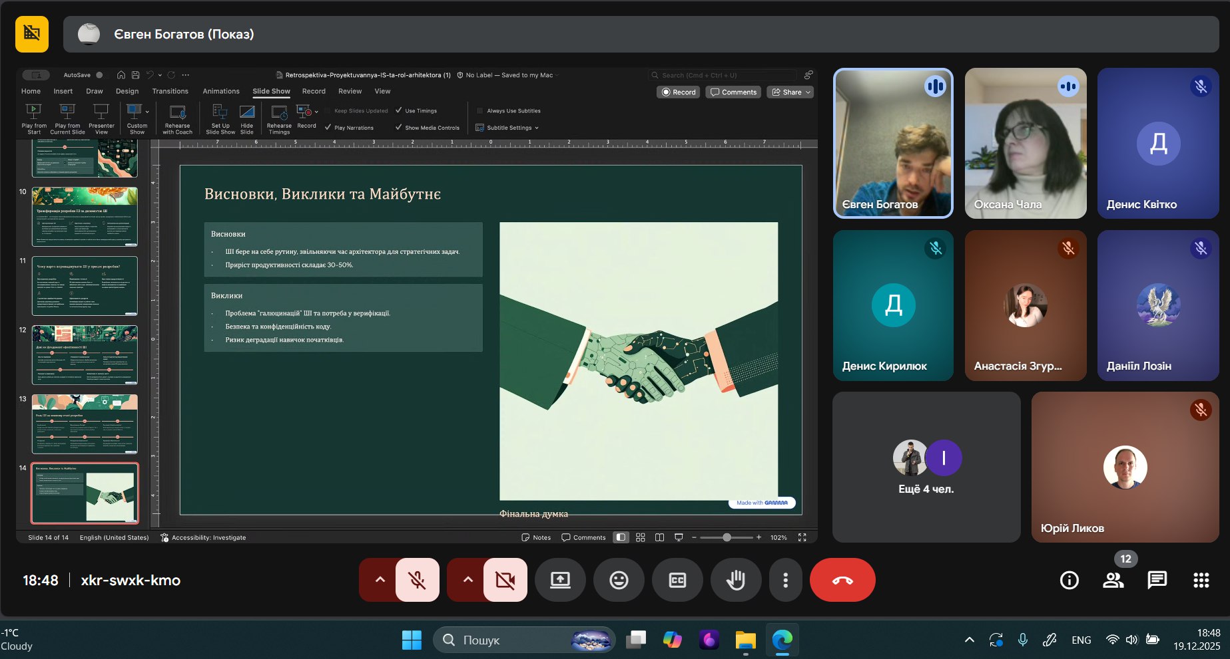The height and width of the screenshot is (659, 1230).
Task: Open the activities grid icon
Action: coord(1201,580)
